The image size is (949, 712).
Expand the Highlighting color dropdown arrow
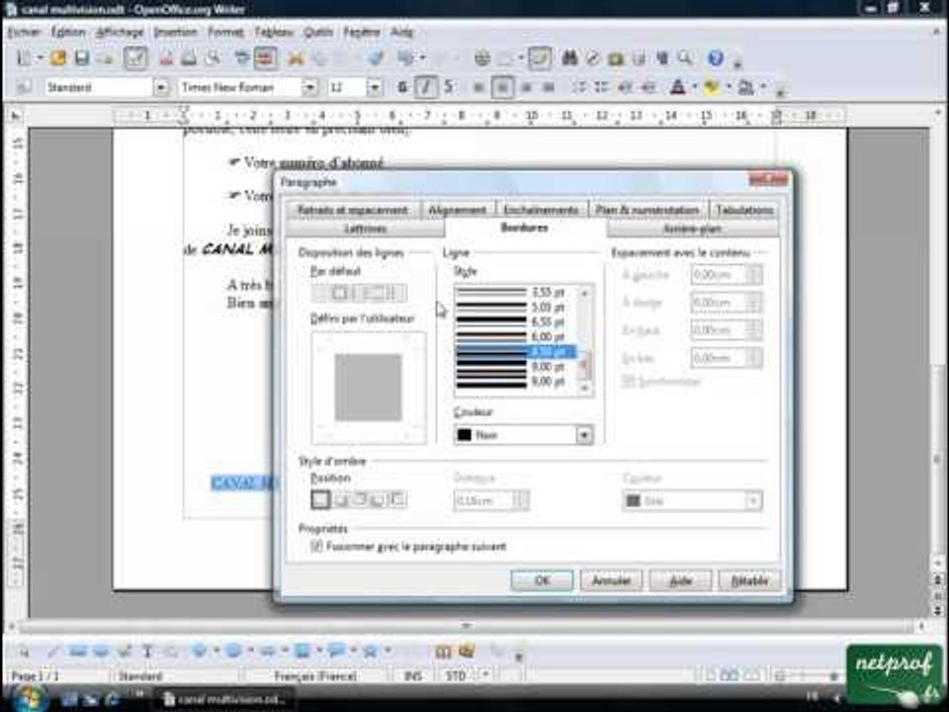(x=729, y=88)
